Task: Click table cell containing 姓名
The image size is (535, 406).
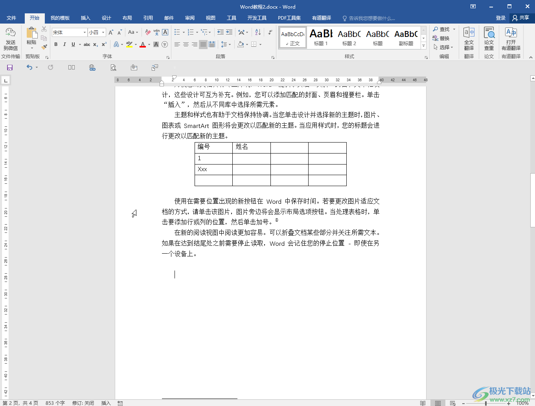Action: click(x=252, y=147)
